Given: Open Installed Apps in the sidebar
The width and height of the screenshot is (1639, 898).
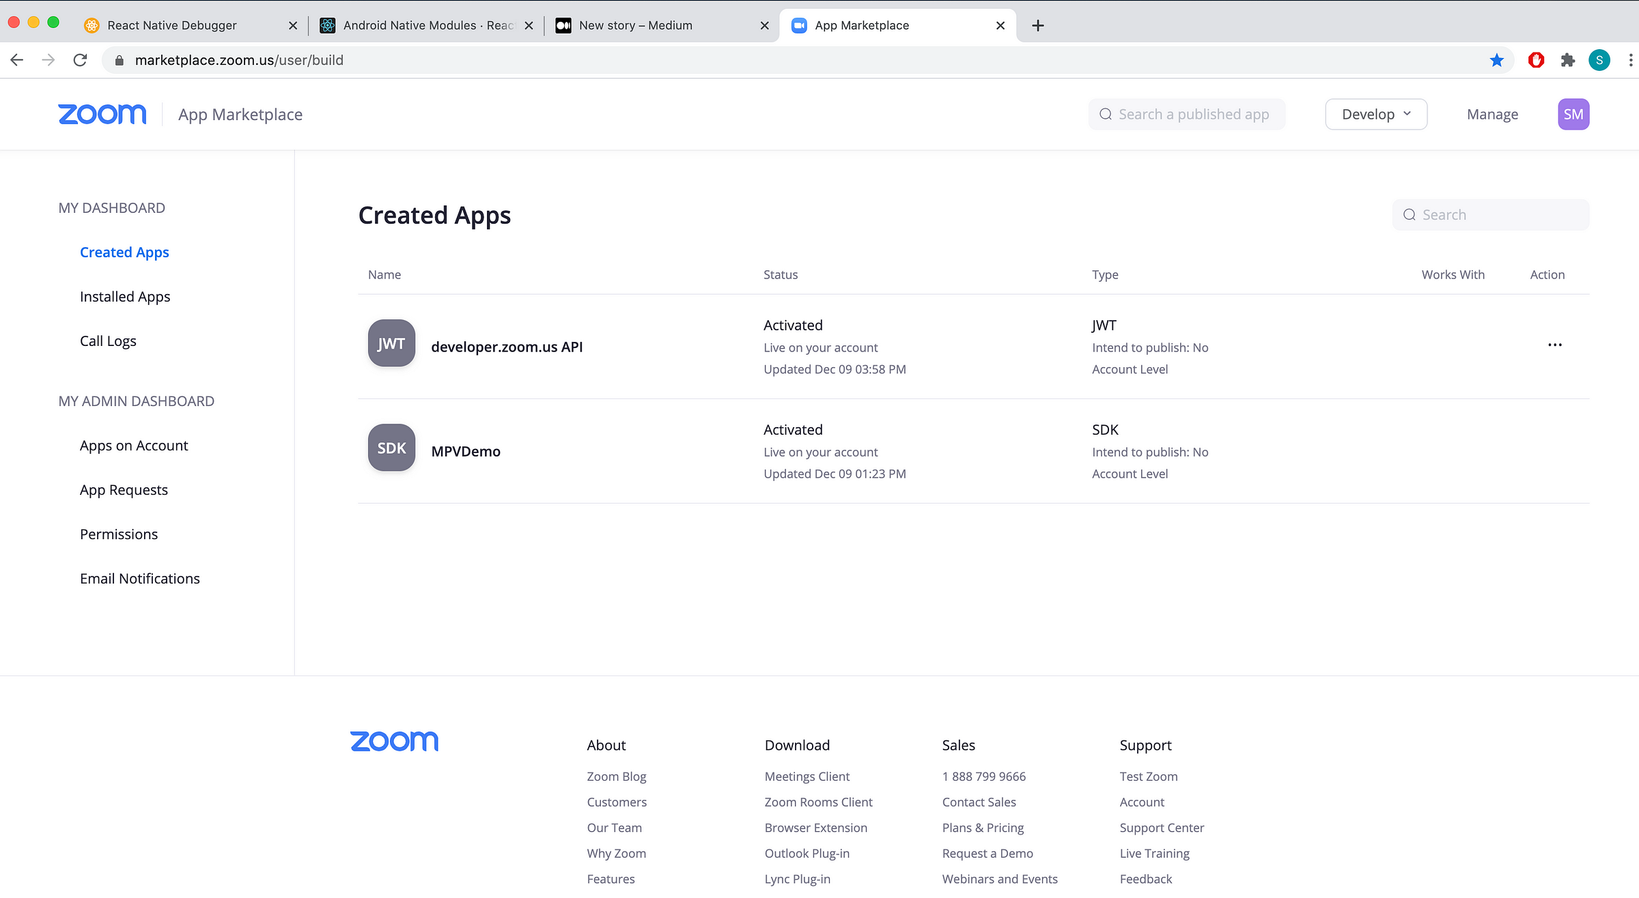Looking at the screenshot, I should click(x=125, y=297).
